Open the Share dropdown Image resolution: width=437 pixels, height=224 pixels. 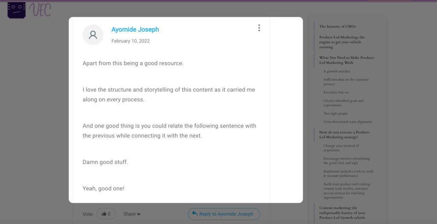(x=132, y=214)
